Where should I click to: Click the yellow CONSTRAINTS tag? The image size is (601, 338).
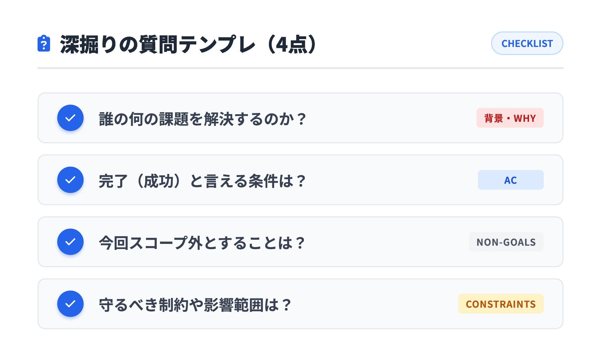501,304
